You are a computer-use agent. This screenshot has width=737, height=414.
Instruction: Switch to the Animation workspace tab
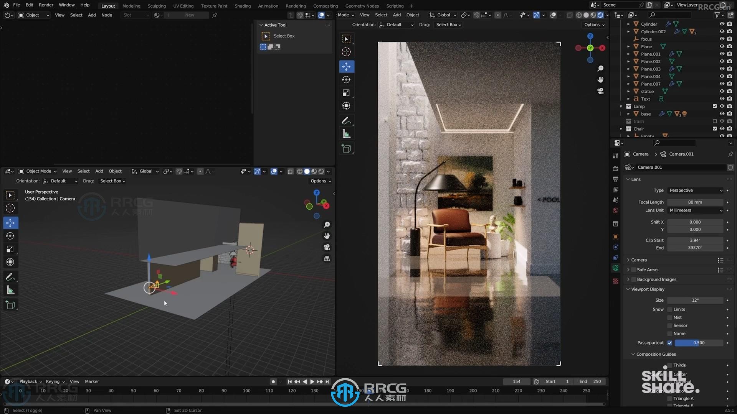268,6
